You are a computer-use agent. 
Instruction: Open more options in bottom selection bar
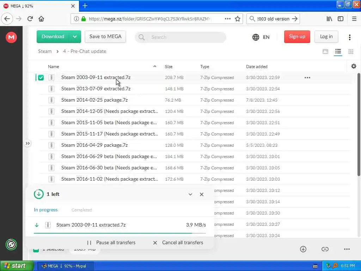347,249
